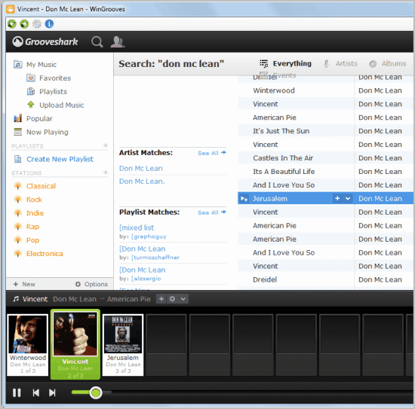Skip to next track in player
415x409 pixels.
pos(52,393)
